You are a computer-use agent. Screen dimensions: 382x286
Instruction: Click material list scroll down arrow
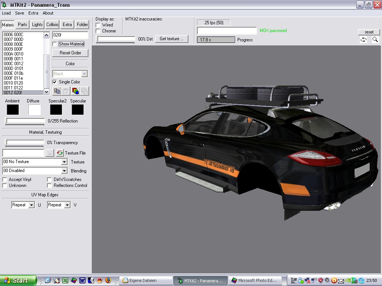click(46, 92)
